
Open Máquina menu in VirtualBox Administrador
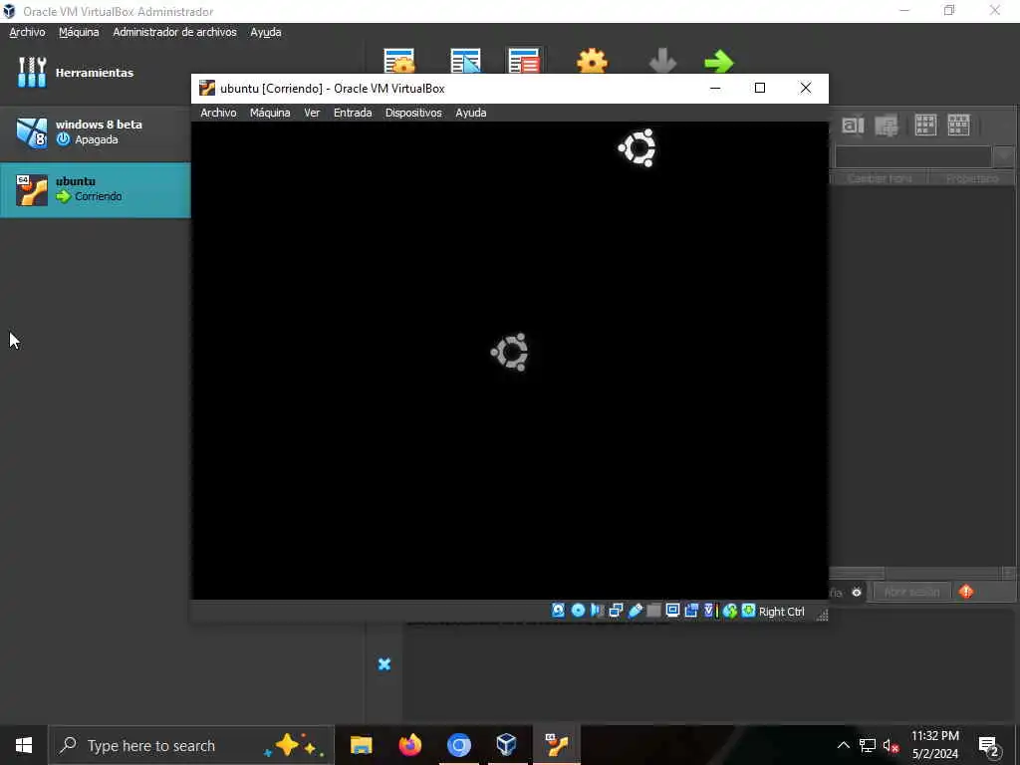79,32
